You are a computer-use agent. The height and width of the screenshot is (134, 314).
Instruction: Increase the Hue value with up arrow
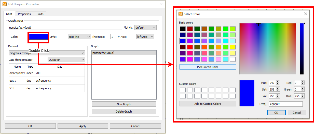[x=278, y=82]
